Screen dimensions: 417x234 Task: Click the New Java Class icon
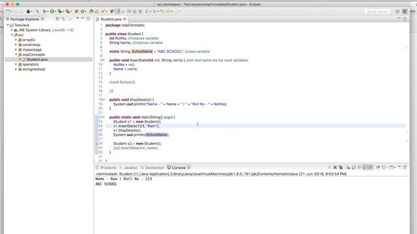point(83,12)
